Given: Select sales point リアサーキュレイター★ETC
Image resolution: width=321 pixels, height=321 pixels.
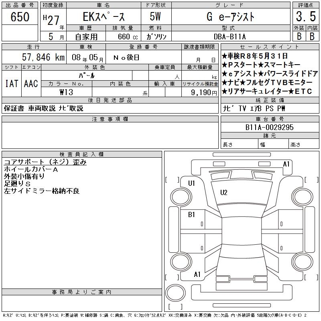Looking at the screenshot, I should click(x=267, y=91).
